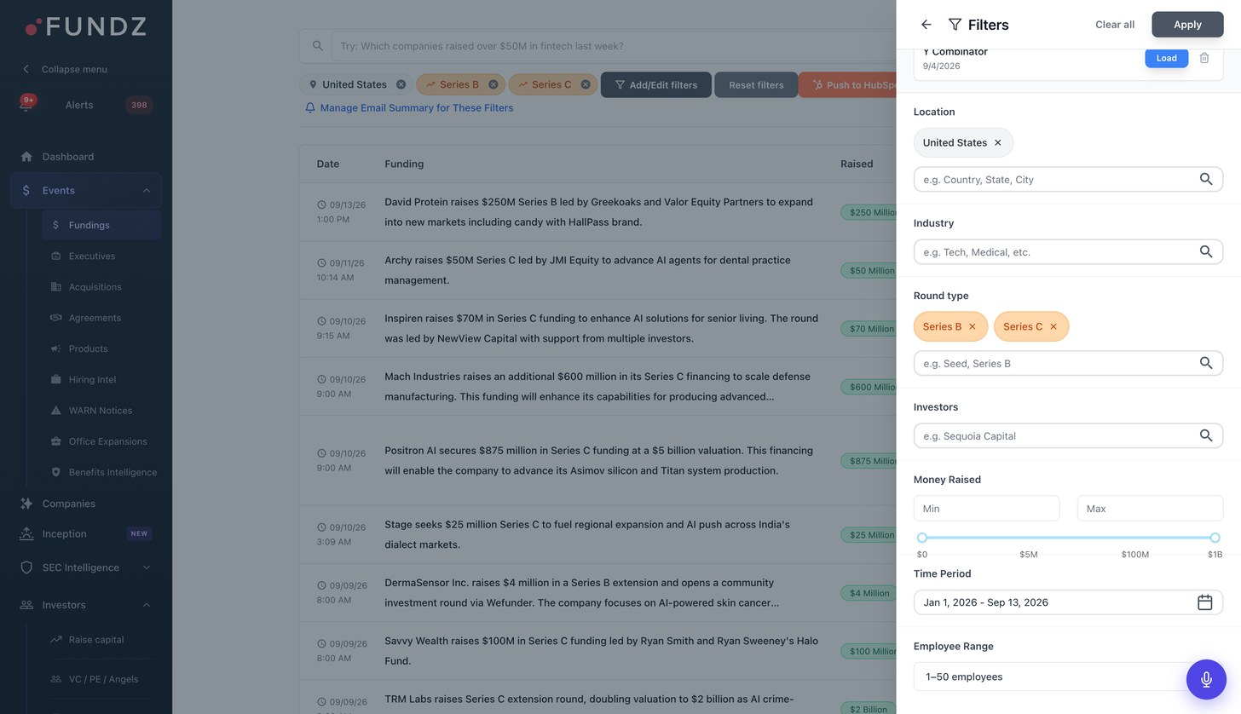Remove Series B chip in Round type
This screenshot has width=1241, height=714.
(x=973, y=327)
